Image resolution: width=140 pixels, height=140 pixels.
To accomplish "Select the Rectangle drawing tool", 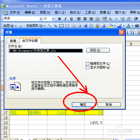I will click(61, 26).
